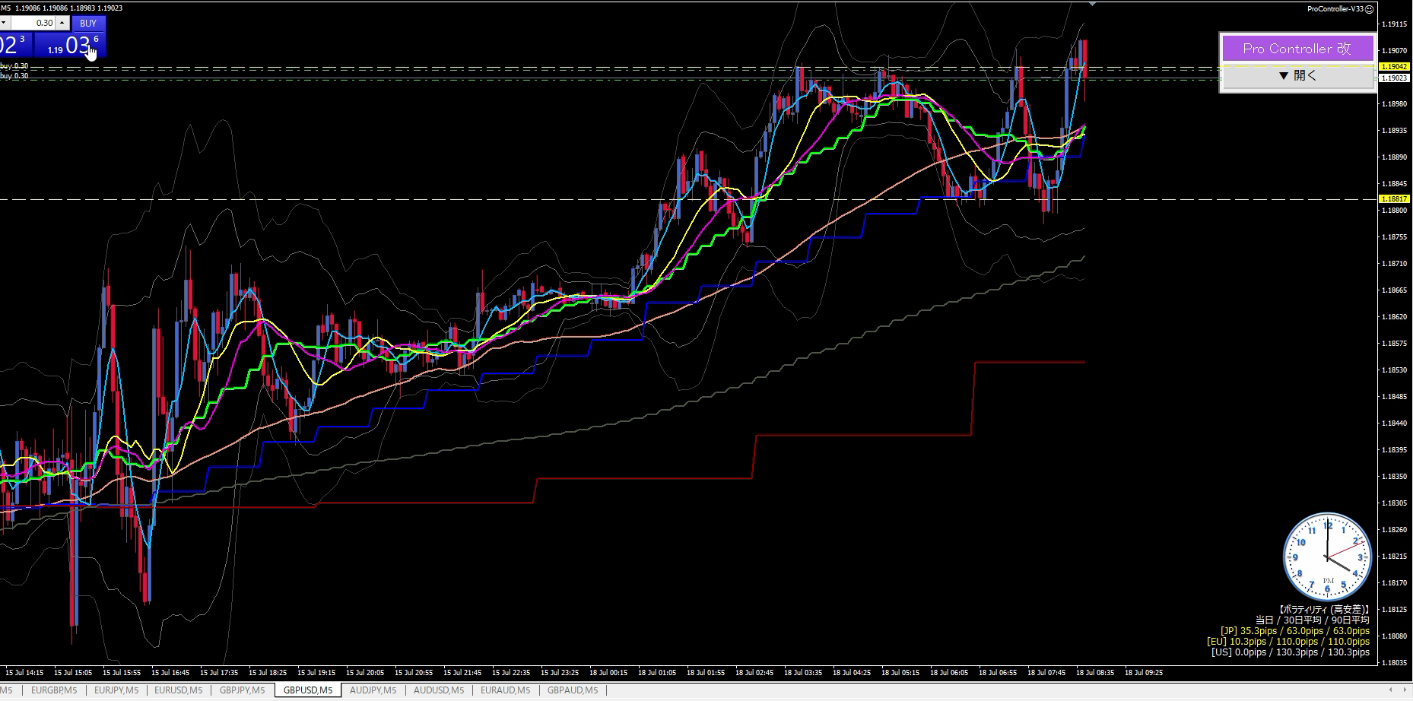Click the 1.19023 current price label
Screen dimensions: 1413x701
1394,78
